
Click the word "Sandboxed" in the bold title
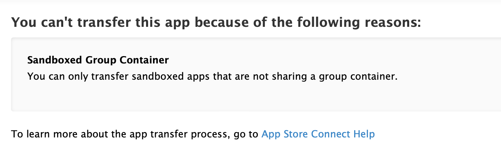tap(55, 60)
